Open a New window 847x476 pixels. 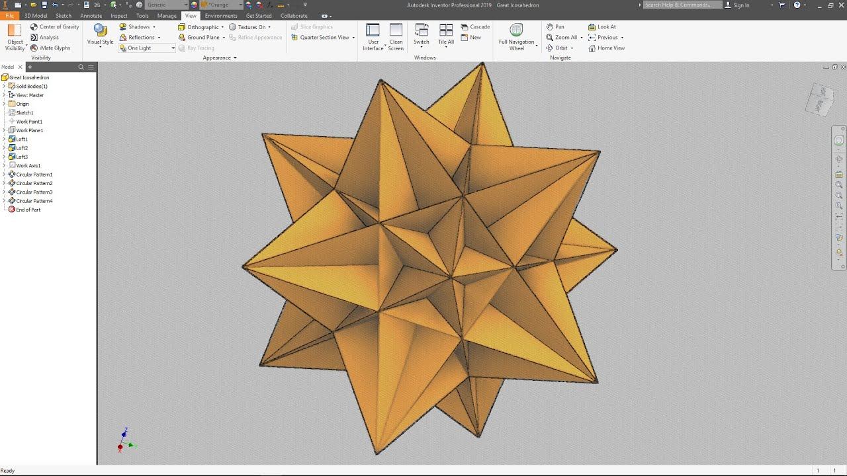471,38
